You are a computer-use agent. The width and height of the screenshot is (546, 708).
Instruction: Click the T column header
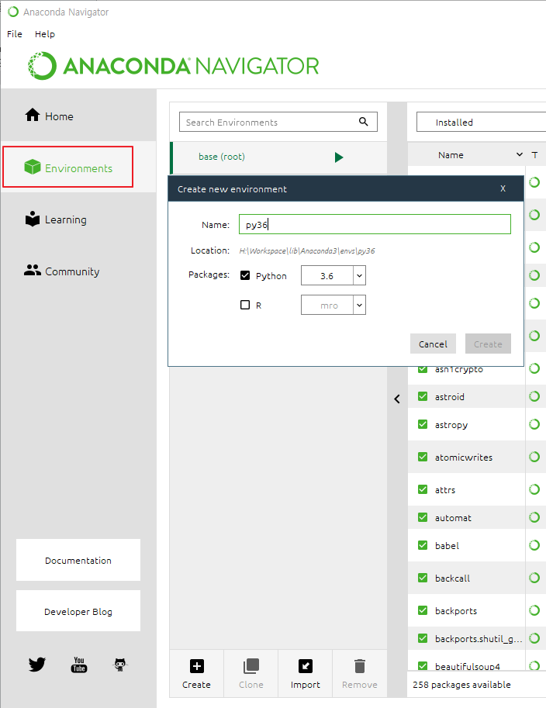[534, 155]
